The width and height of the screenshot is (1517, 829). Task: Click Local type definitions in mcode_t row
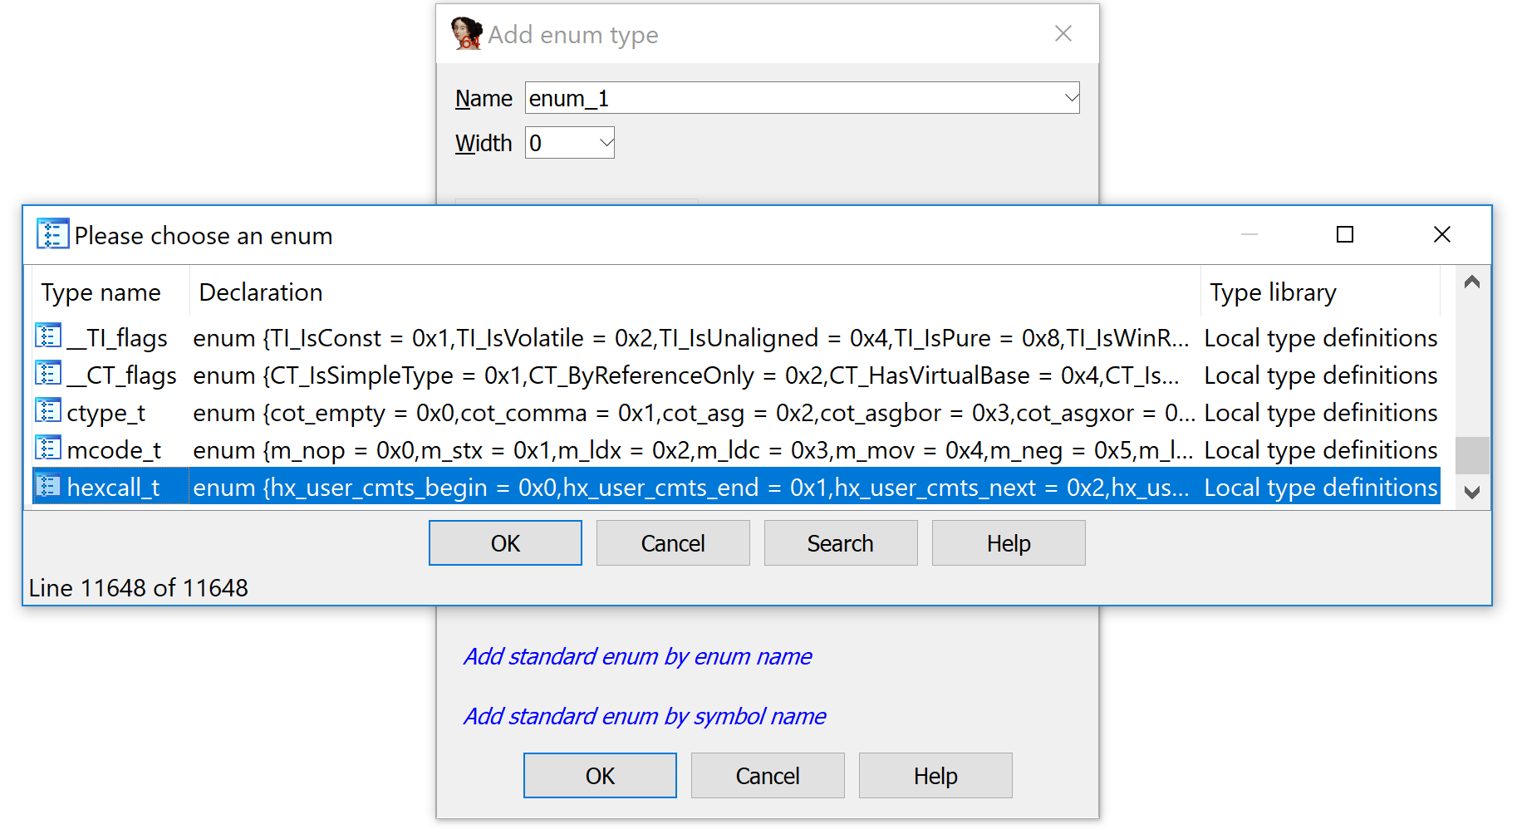coord(1321,450)
